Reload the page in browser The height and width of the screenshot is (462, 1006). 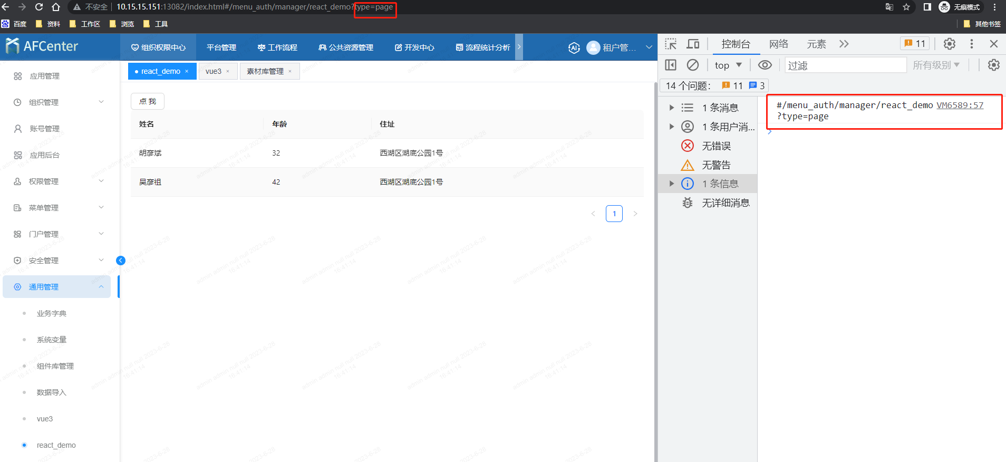[x=39, y=7]
